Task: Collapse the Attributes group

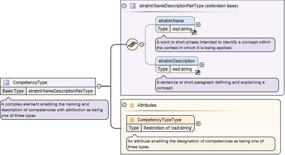Action: pyautogui.click(x=124, y=105)
